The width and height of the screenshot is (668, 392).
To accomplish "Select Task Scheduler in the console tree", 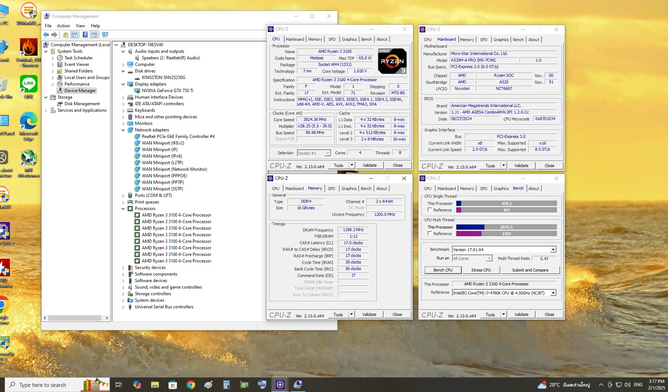I will pos(78,58).
